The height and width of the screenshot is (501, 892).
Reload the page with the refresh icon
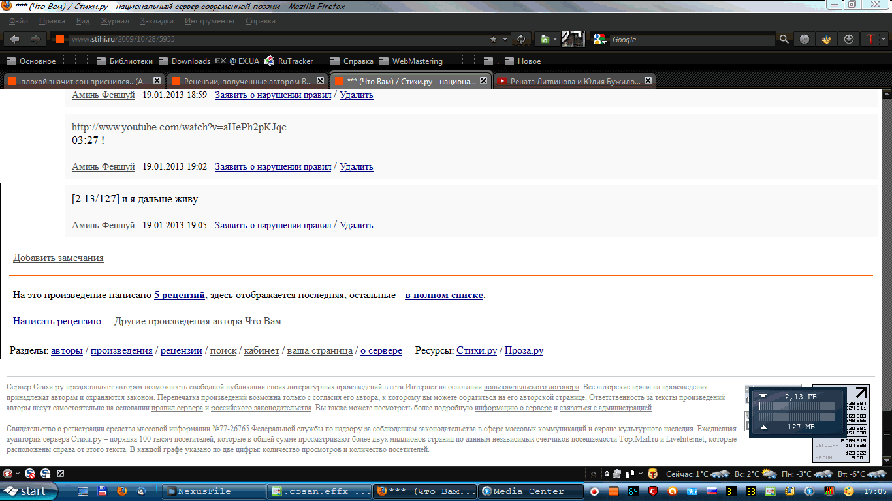521,39
